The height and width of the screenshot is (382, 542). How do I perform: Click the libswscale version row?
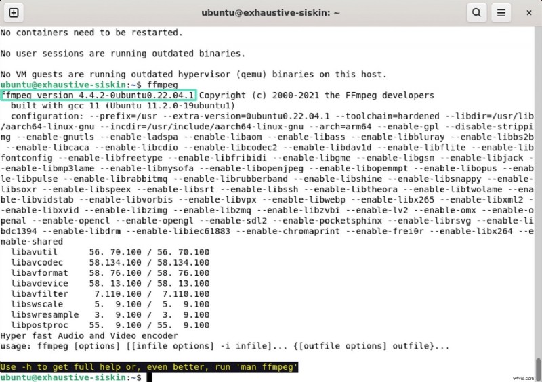click(x=110, y=304)
